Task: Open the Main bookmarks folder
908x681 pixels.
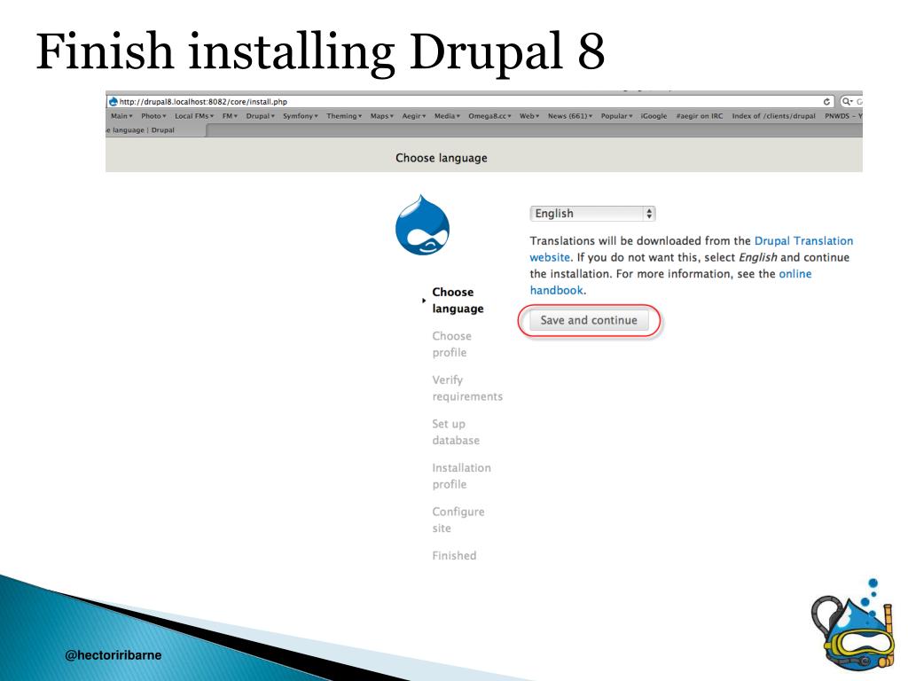Action: coord(121,116)
